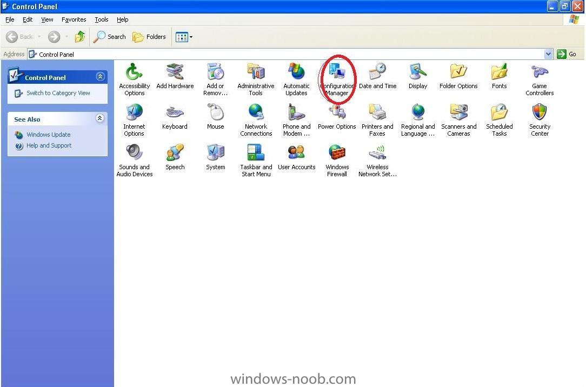Open the Views dropdown button
Image resolution: width=586 pixels, height=387 pixels.
pos(184,37)
